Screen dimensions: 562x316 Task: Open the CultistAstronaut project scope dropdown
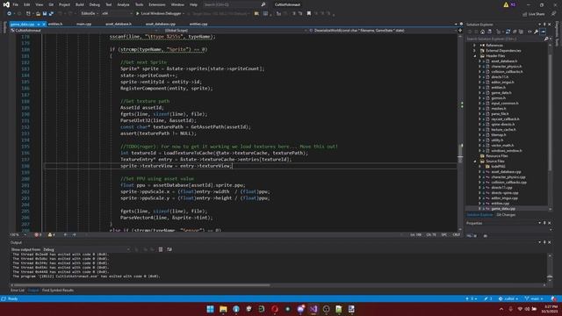84,31
